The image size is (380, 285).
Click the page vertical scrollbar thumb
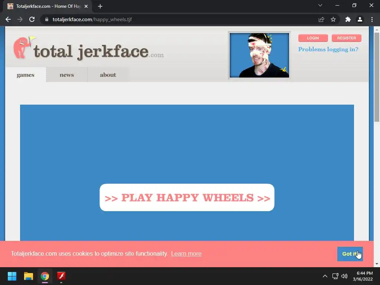coord(377,77)
